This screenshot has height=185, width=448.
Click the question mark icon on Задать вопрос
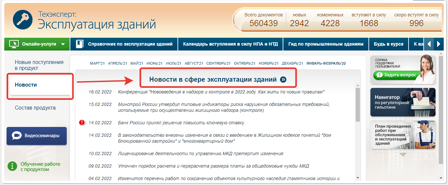click(x=379, y=75)
